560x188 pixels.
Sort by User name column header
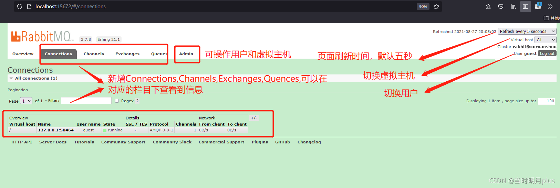(x=89, y=124)
